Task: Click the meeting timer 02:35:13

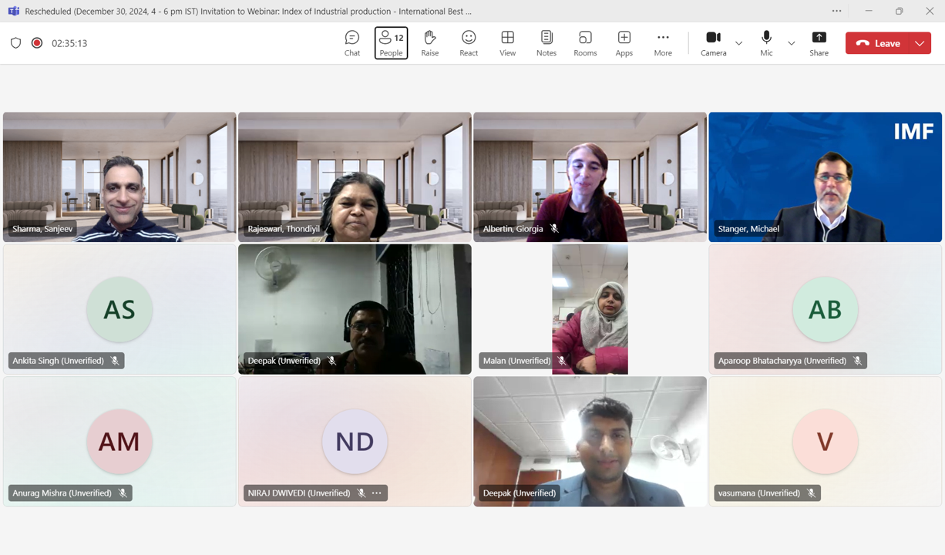Action: (x=69, y=43)
